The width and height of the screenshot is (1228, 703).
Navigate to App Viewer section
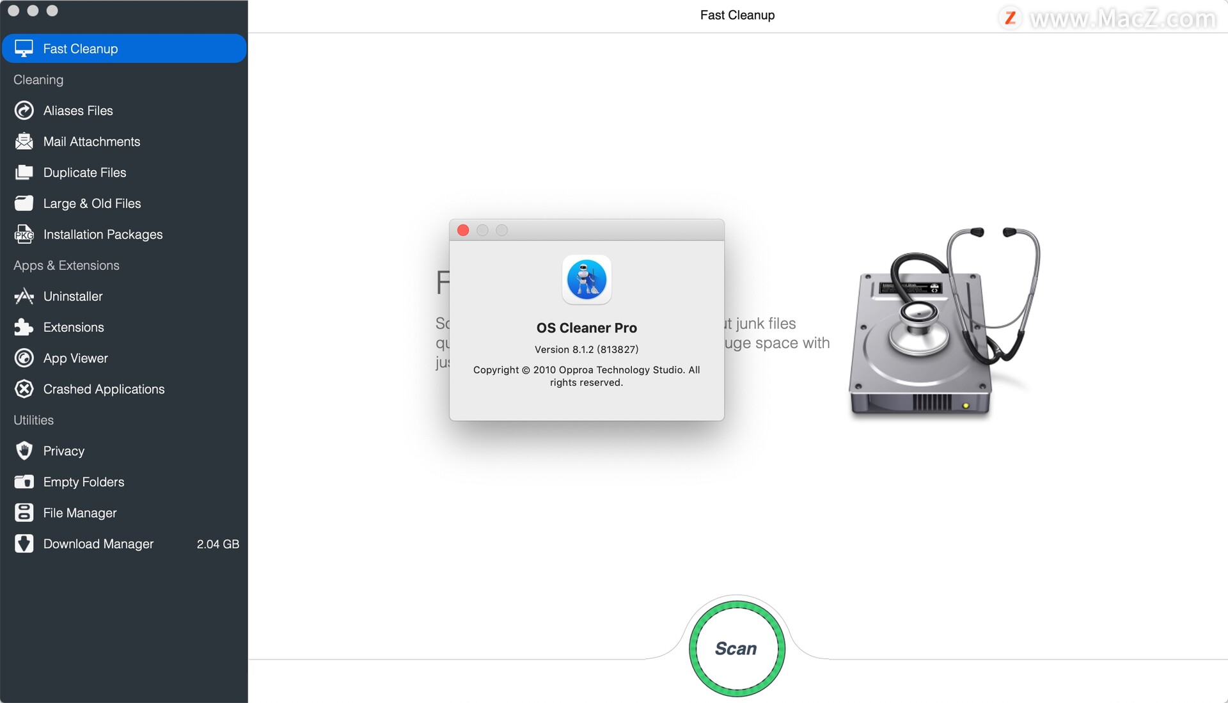click(x=76, y=358)
